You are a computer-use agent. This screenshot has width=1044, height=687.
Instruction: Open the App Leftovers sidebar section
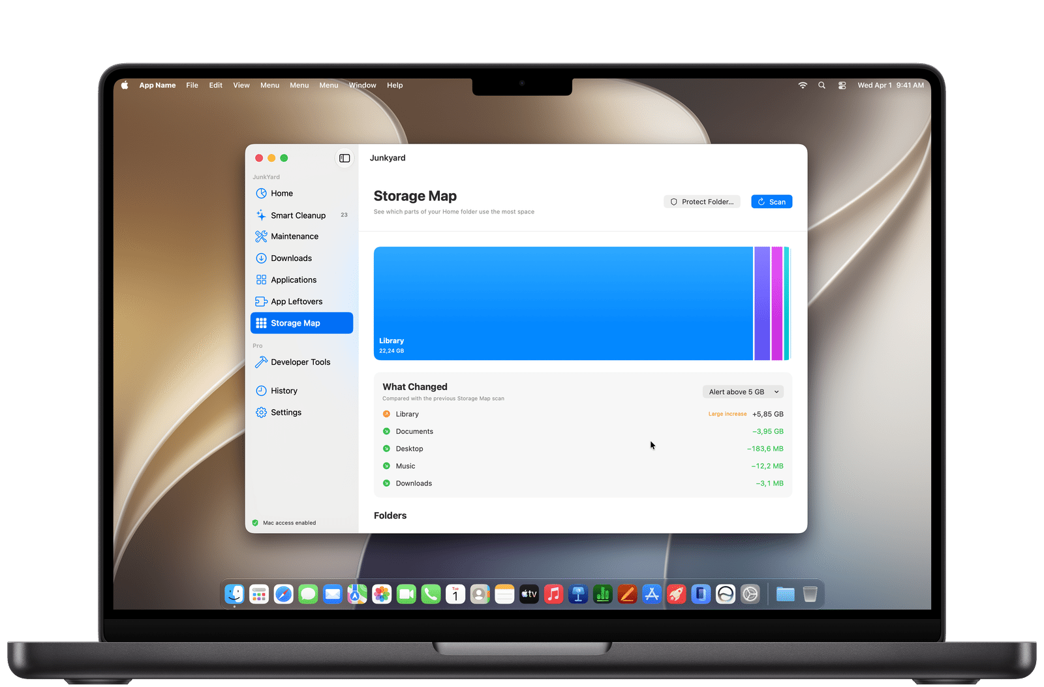point(301,301)
